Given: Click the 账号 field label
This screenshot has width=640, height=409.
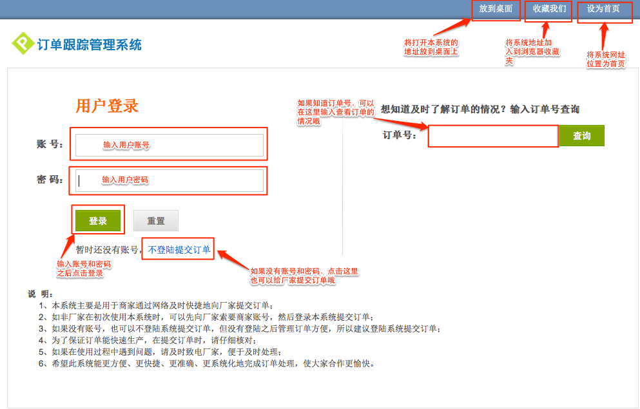Looking at the screenshot, I should click(50, 144).
